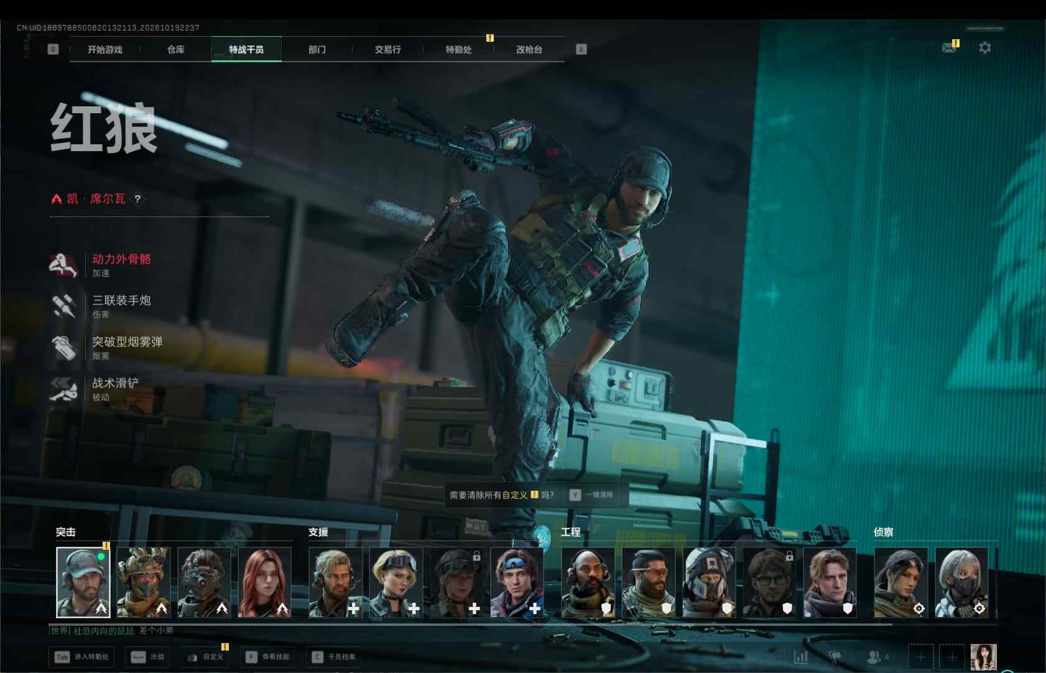Image resolution: width=1046 pixels, height=673 pixels.
Task: Open the 交易行 tab
Action: [x=388, y=49]
